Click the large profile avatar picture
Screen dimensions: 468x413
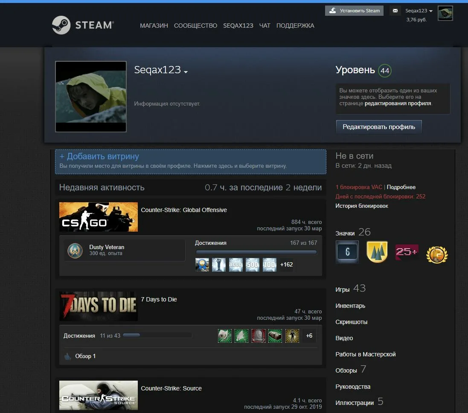(91, 97)
